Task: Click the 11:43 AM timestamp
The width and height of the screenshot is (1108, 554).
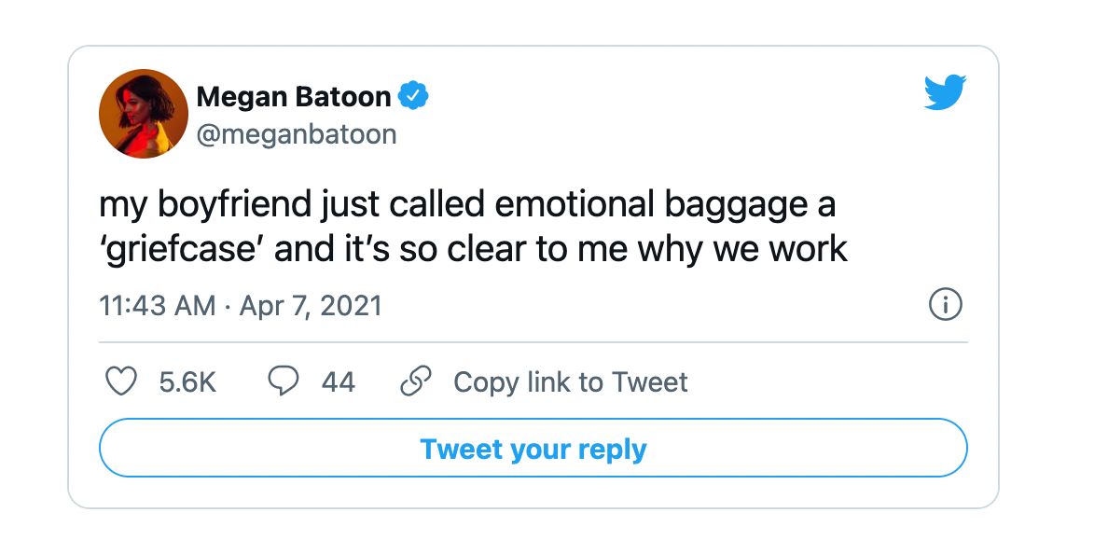Action: pyautogui.click(x=157, y=306)
